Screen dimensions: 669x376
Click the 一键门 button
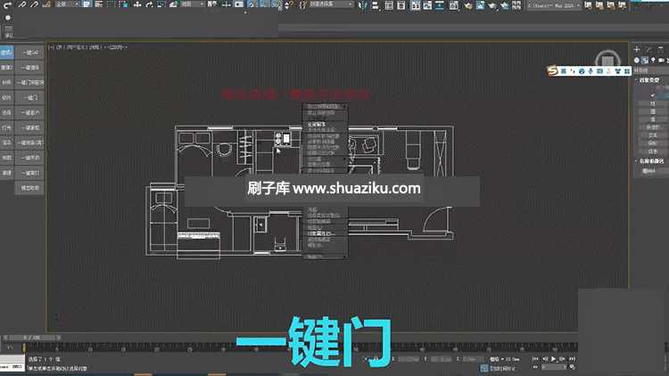click(x=29, y=98)
